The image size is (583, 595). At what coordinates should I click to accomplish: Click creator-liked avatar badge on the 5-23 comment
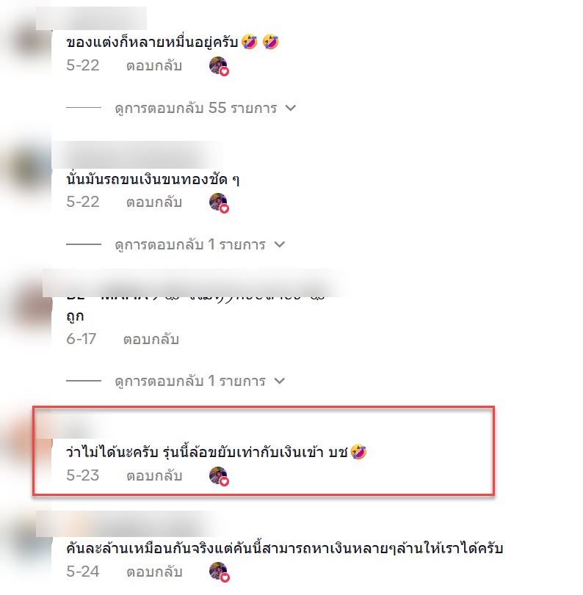pyautogui.click(x=219, y=476)
